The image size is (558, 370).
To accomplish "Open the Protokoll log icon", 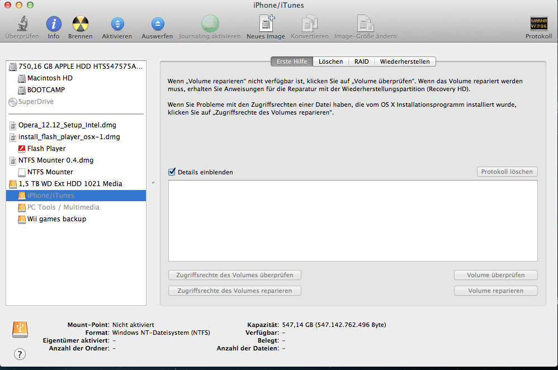I will (538, 24).
